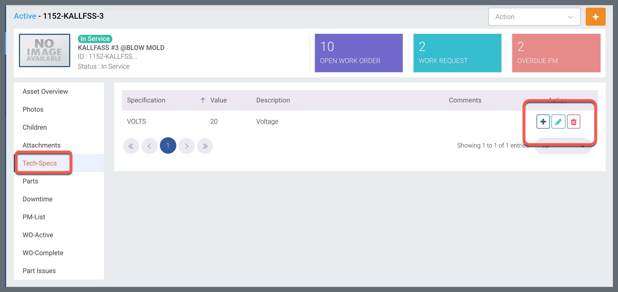This screenshot has height=292, width=618.
Task: Select page 1 in pagination
Action: click(x=168, y=146)
